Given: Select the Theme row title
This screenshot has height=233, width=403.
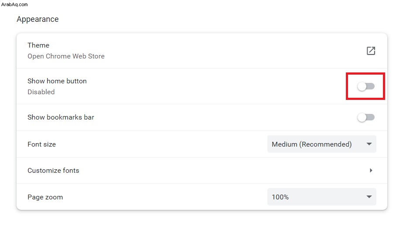Looking at the screenshot, I should pyautogui.click(x=38, y=45).
